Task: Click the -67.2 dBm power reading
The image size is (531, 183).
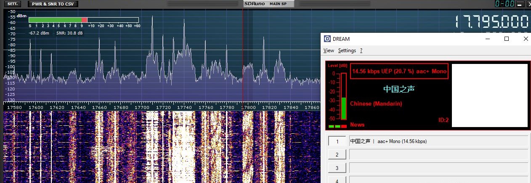Action: tap(39, 33)
